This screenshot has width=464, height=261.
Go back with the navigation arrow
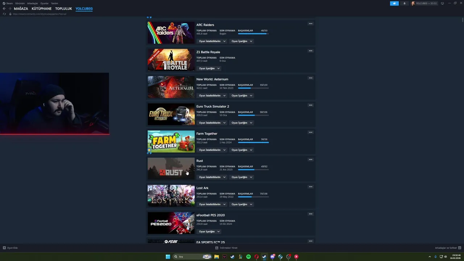(4, 8)
